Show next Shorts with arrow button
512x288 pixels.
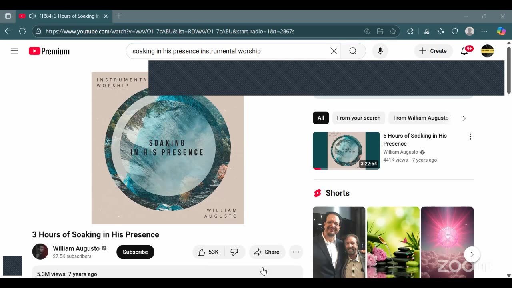(x=472, y=254)
